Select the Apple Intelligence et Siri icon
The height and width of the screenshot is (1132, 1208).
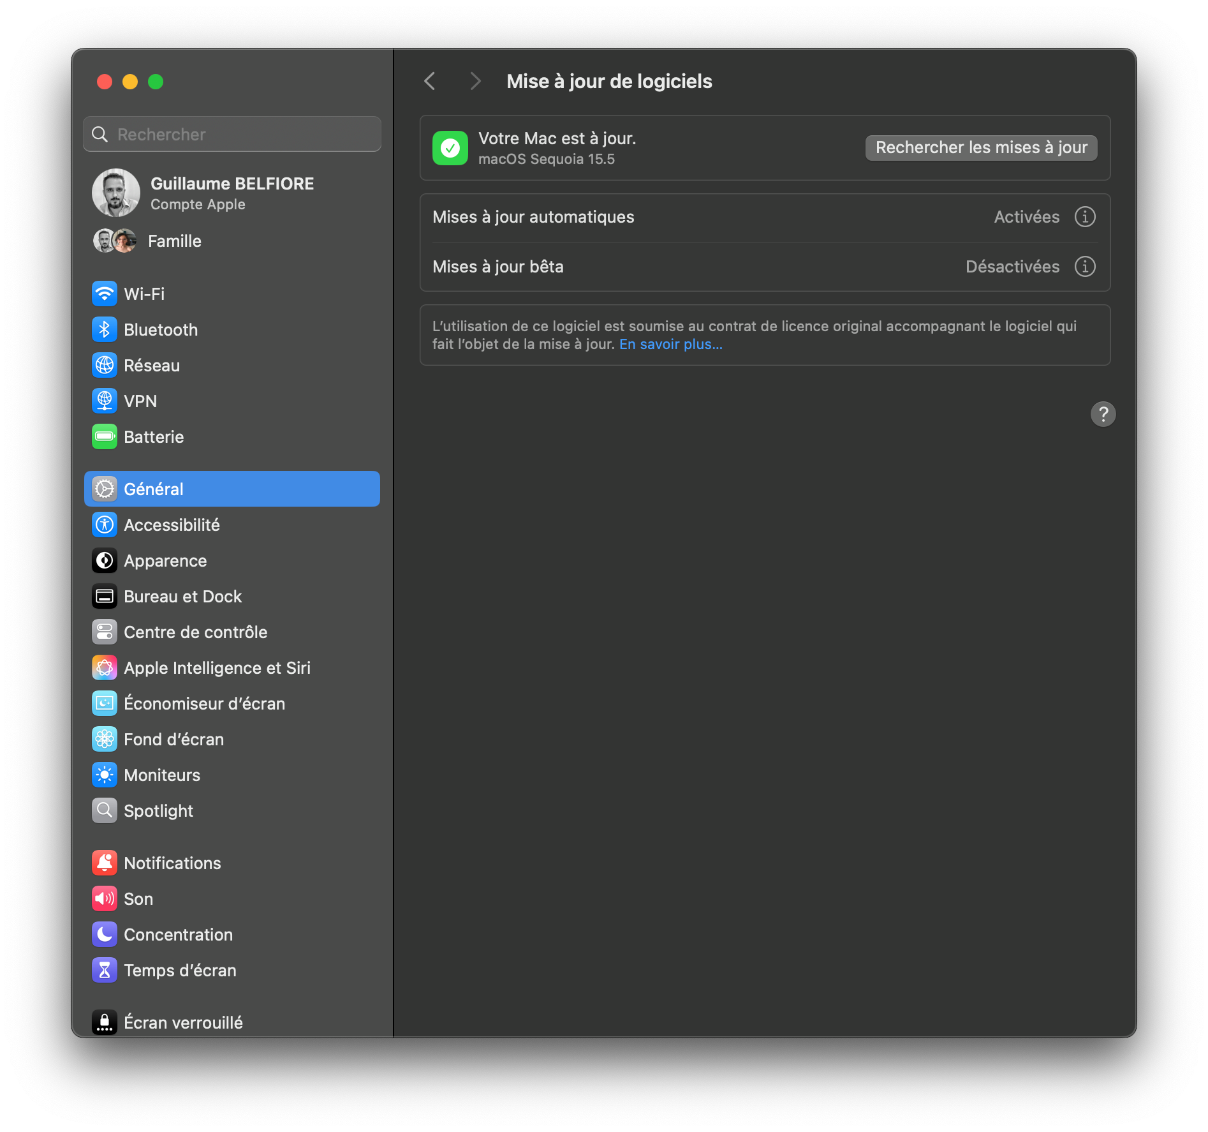click(x=104, y=667)
